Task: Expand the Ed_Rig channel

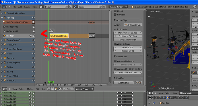Action: tap(2, 72)
